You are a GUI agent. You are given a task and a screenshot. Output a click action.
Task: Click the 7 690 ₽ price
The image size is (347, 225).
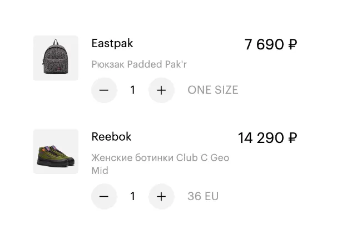tap(270, 44)
